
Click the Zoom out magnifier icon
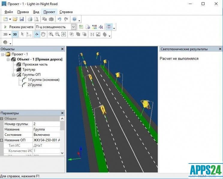click(x=57, y=34)
